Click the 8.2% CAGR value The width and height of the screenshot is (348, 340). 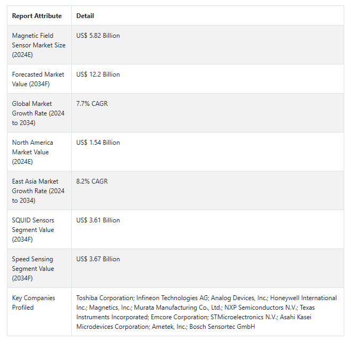pyautogui.click(x=92, y=181)
